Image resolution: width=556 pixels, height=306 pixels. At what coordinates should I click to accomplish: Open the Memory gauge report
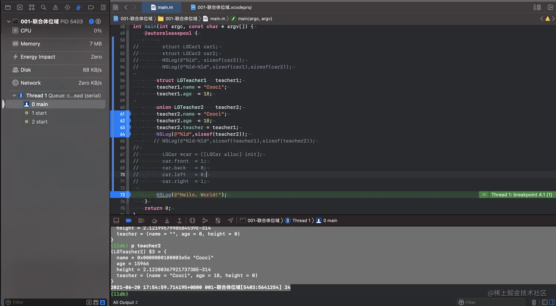[x=57, y=44]
